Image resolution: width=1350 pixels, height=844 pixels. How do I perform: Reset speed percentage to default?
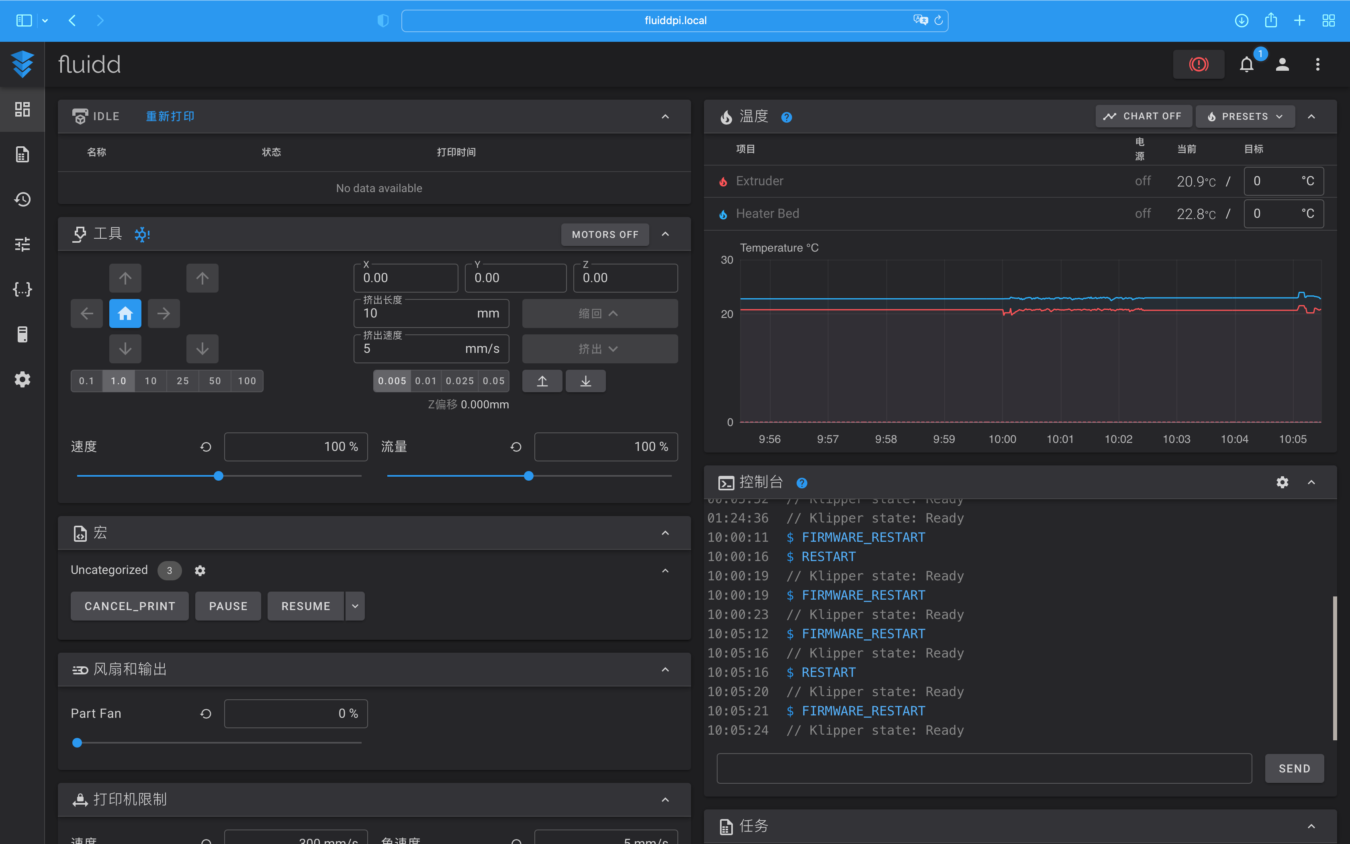(x=206, y=447)
